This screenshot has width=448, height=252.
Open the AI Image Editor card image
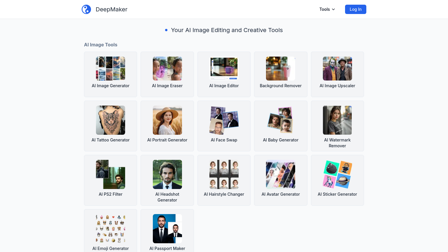click(224, 69)
